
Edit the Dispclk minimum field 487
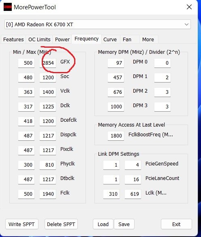pyautogui.click(x=26, y=136)
